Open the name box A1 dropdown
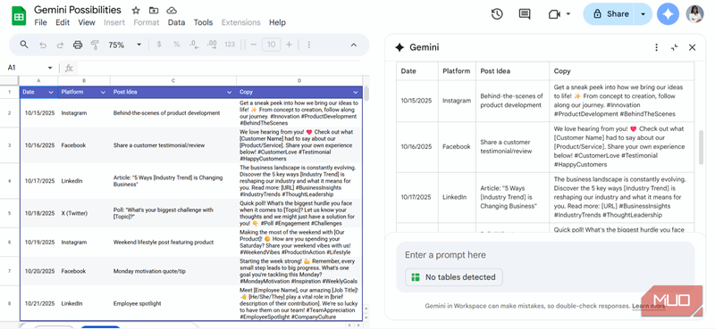 [x=50, y=68]
